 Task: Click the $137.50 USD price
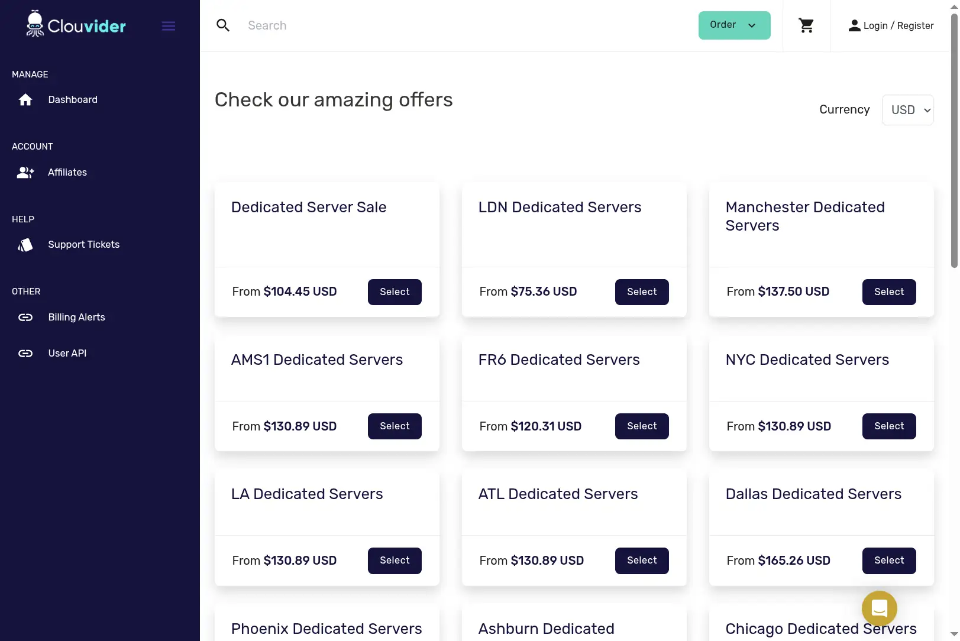pos(793,292)
